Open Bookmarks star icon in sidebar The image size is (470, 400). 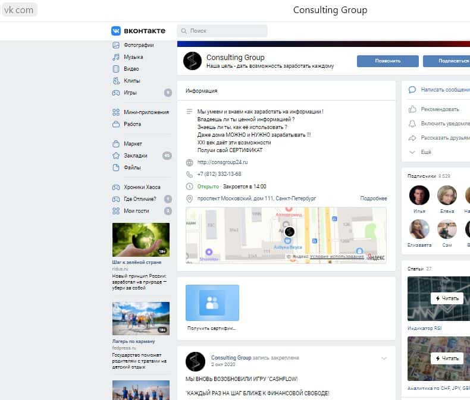(116, 156)
